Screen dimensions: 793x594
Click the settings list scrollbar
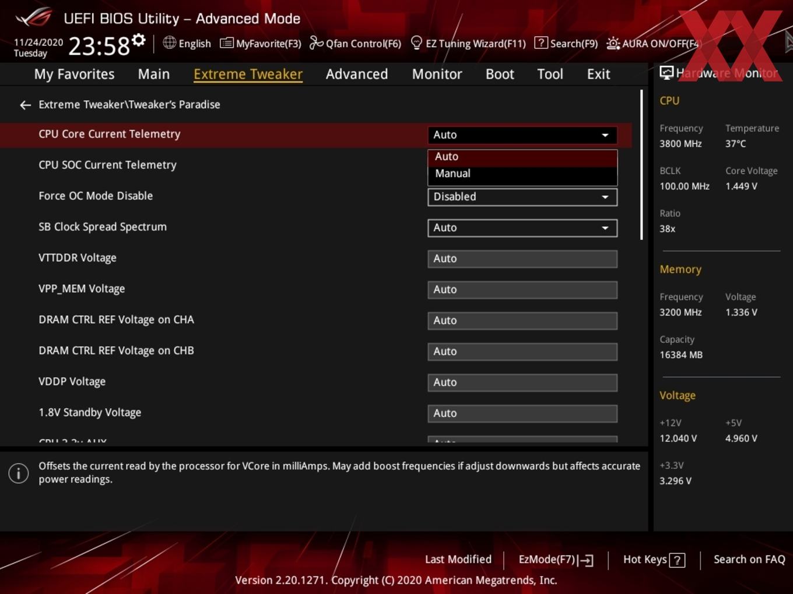[641, 165]
